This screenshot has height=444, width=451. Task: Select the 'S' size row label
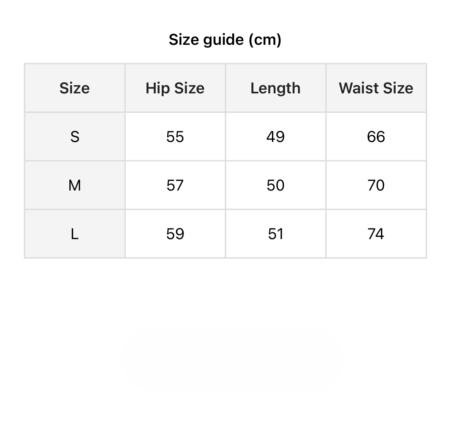tap(74, 137)
